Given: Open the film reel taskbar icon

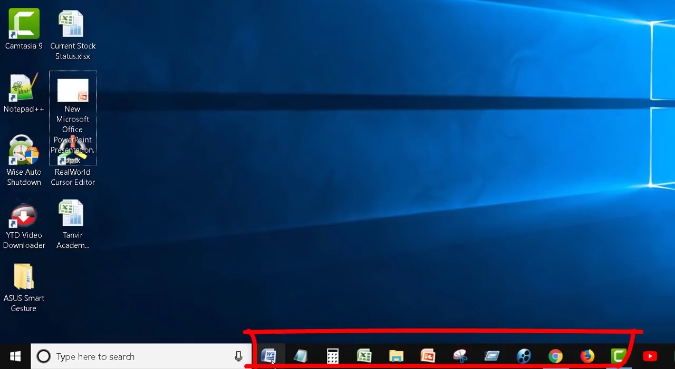Looking at the screenshot, I should 524,356.
